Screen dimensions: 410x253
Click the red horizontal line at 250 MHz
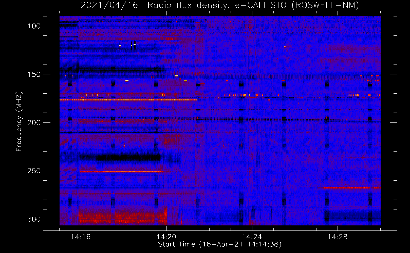click(122, 172)
